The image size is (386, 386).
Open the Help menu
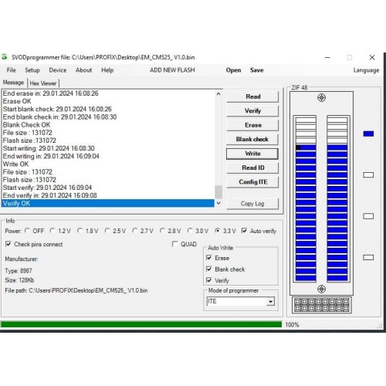(x=107, y=70)
